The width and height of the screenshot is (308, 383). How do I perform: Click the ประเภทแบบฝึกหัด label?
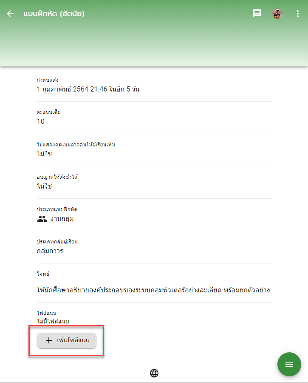[x=57, y=209]
